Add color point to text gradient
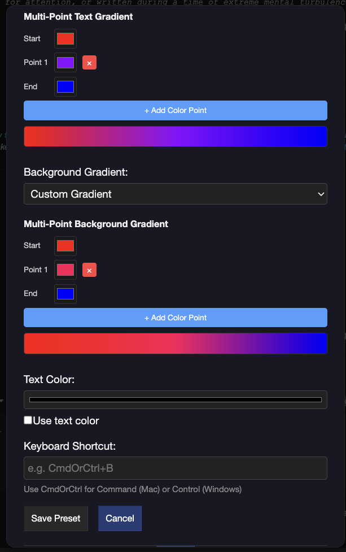346x552 pixels. 176,111
